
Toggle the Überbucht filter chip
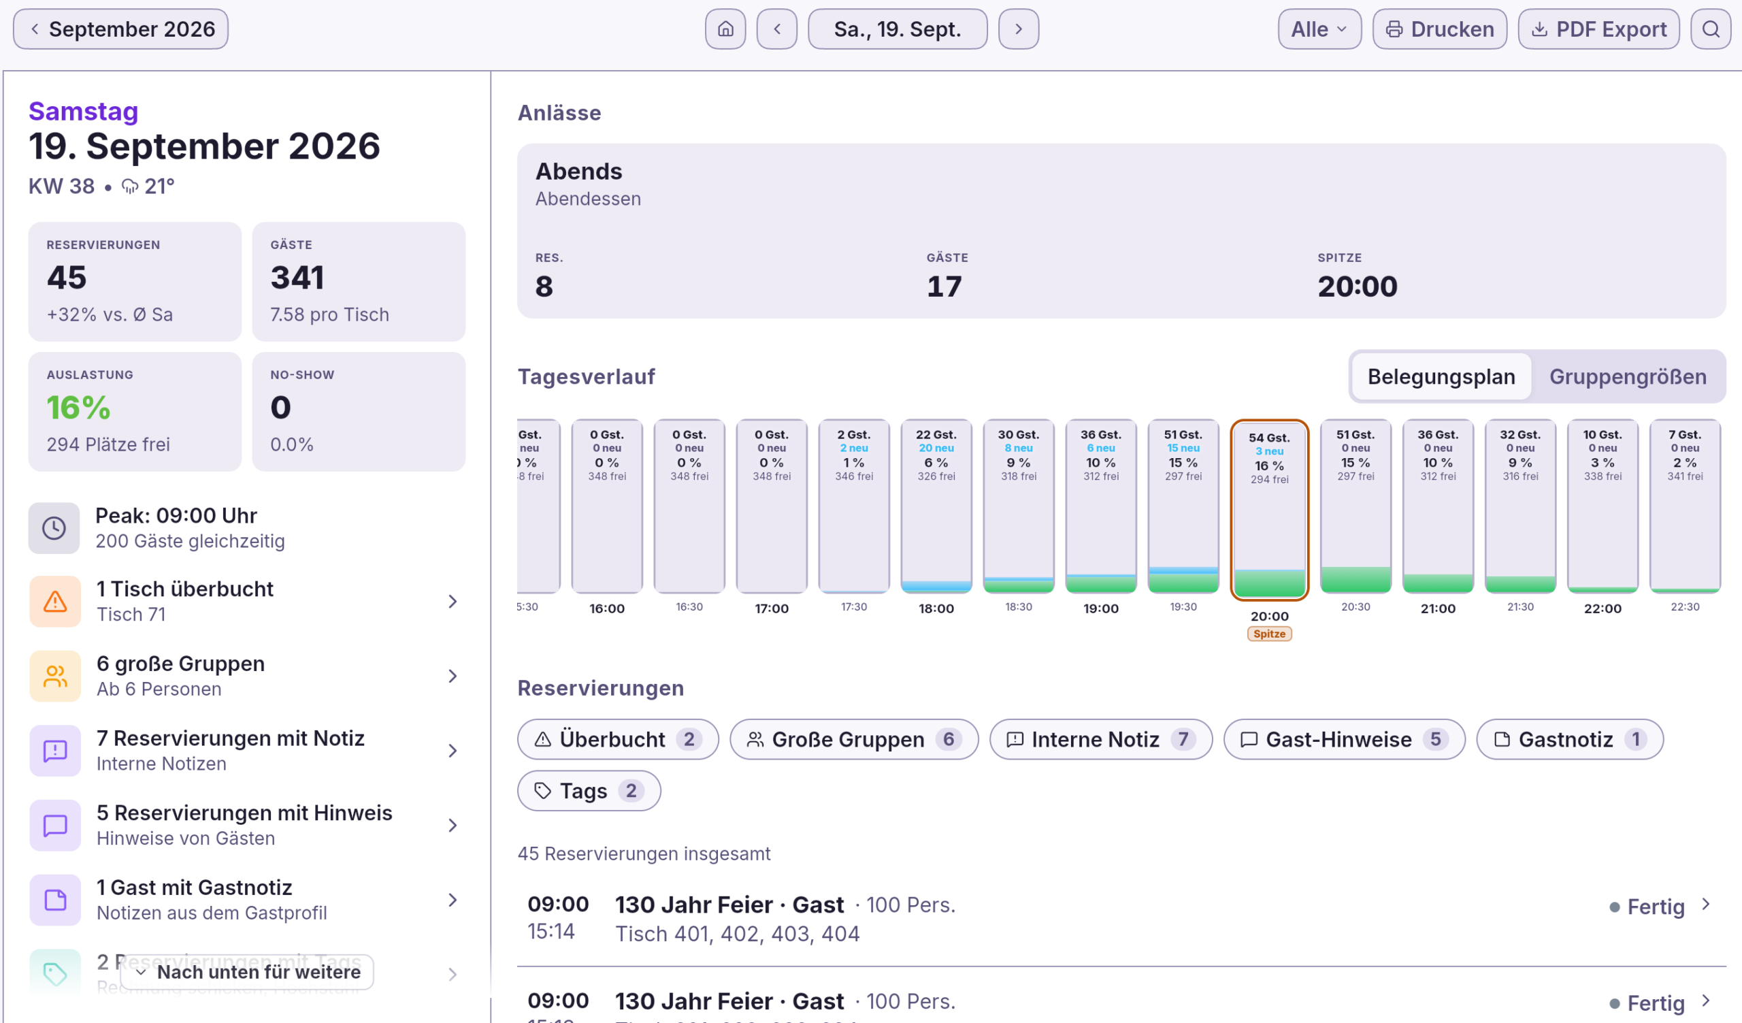click(617, 740)
